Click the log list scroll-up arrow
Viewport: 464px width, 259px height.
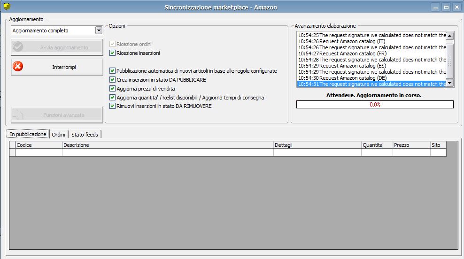click(x=449, y=36)
